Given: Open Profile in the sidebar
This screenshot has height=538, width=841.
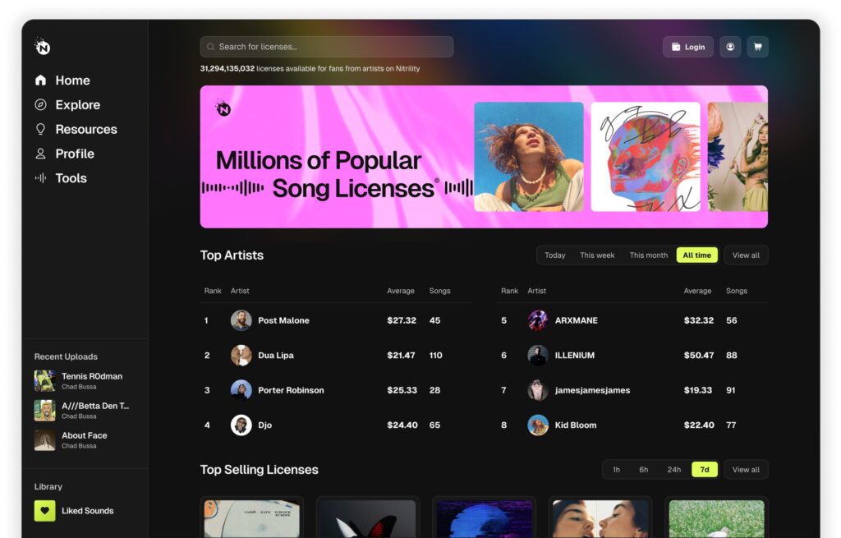Looking at the screenshot, I should (x=75, y=154).
